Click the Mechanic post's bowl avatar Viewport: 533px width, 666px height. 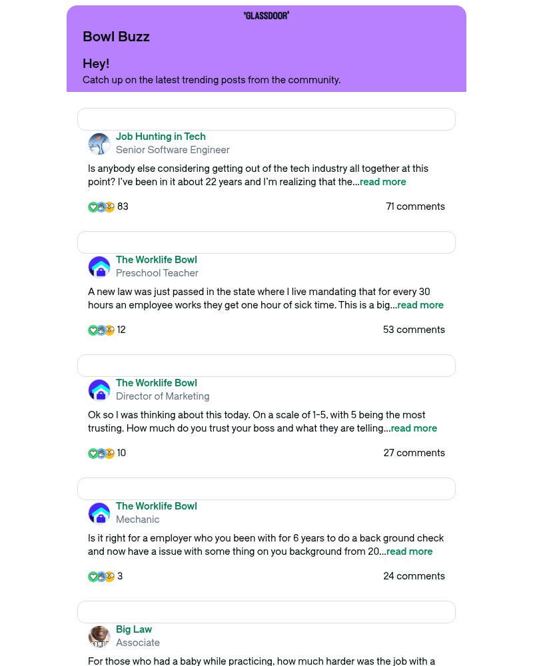(99, 513)
